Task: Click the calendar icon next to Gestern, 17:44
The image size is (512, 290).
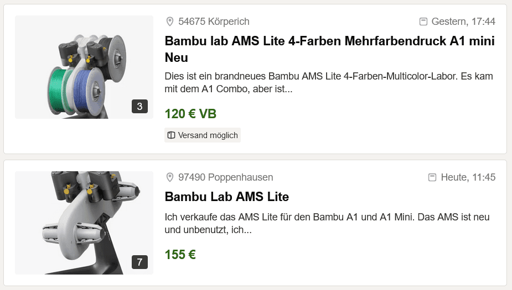Action: click(x=423, y=22)
